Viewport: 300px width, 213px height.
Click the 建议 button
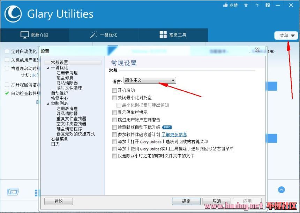coord(59,201)
